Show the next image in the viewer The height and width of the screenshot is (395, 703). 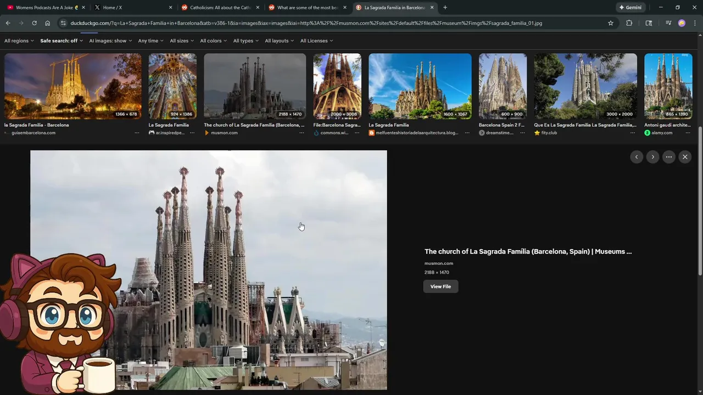(652, 157)
